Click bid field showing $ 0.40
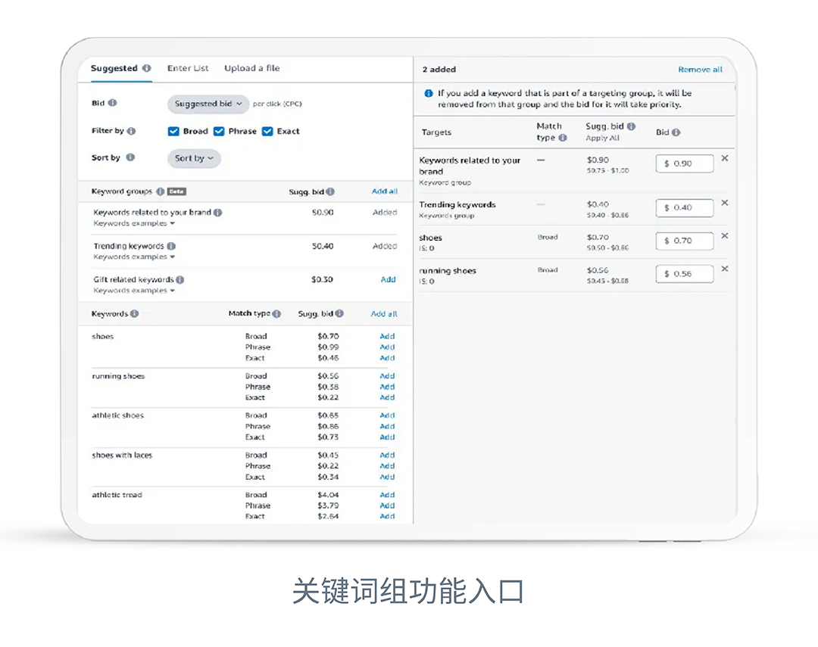818x647 pixels. click(x=685, y=208)
